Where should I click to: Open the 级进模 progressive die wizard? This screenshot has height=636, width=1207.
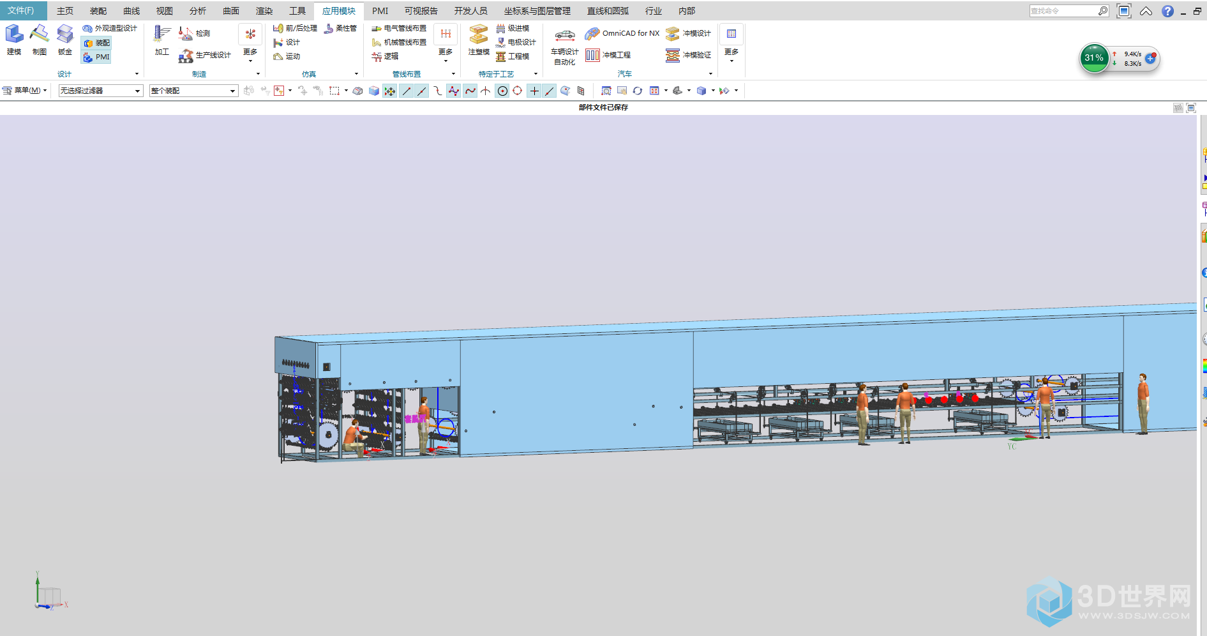(513, 28)
